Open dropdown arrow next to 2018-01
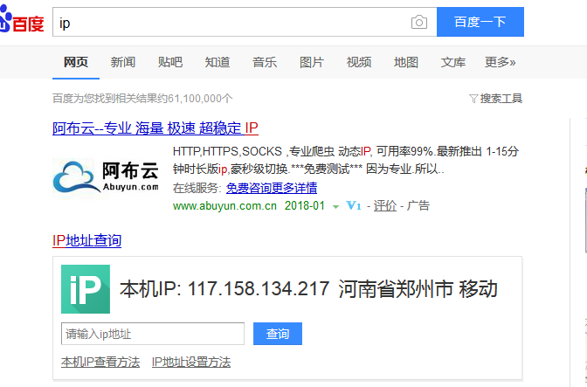 click(x=335, y=206)
